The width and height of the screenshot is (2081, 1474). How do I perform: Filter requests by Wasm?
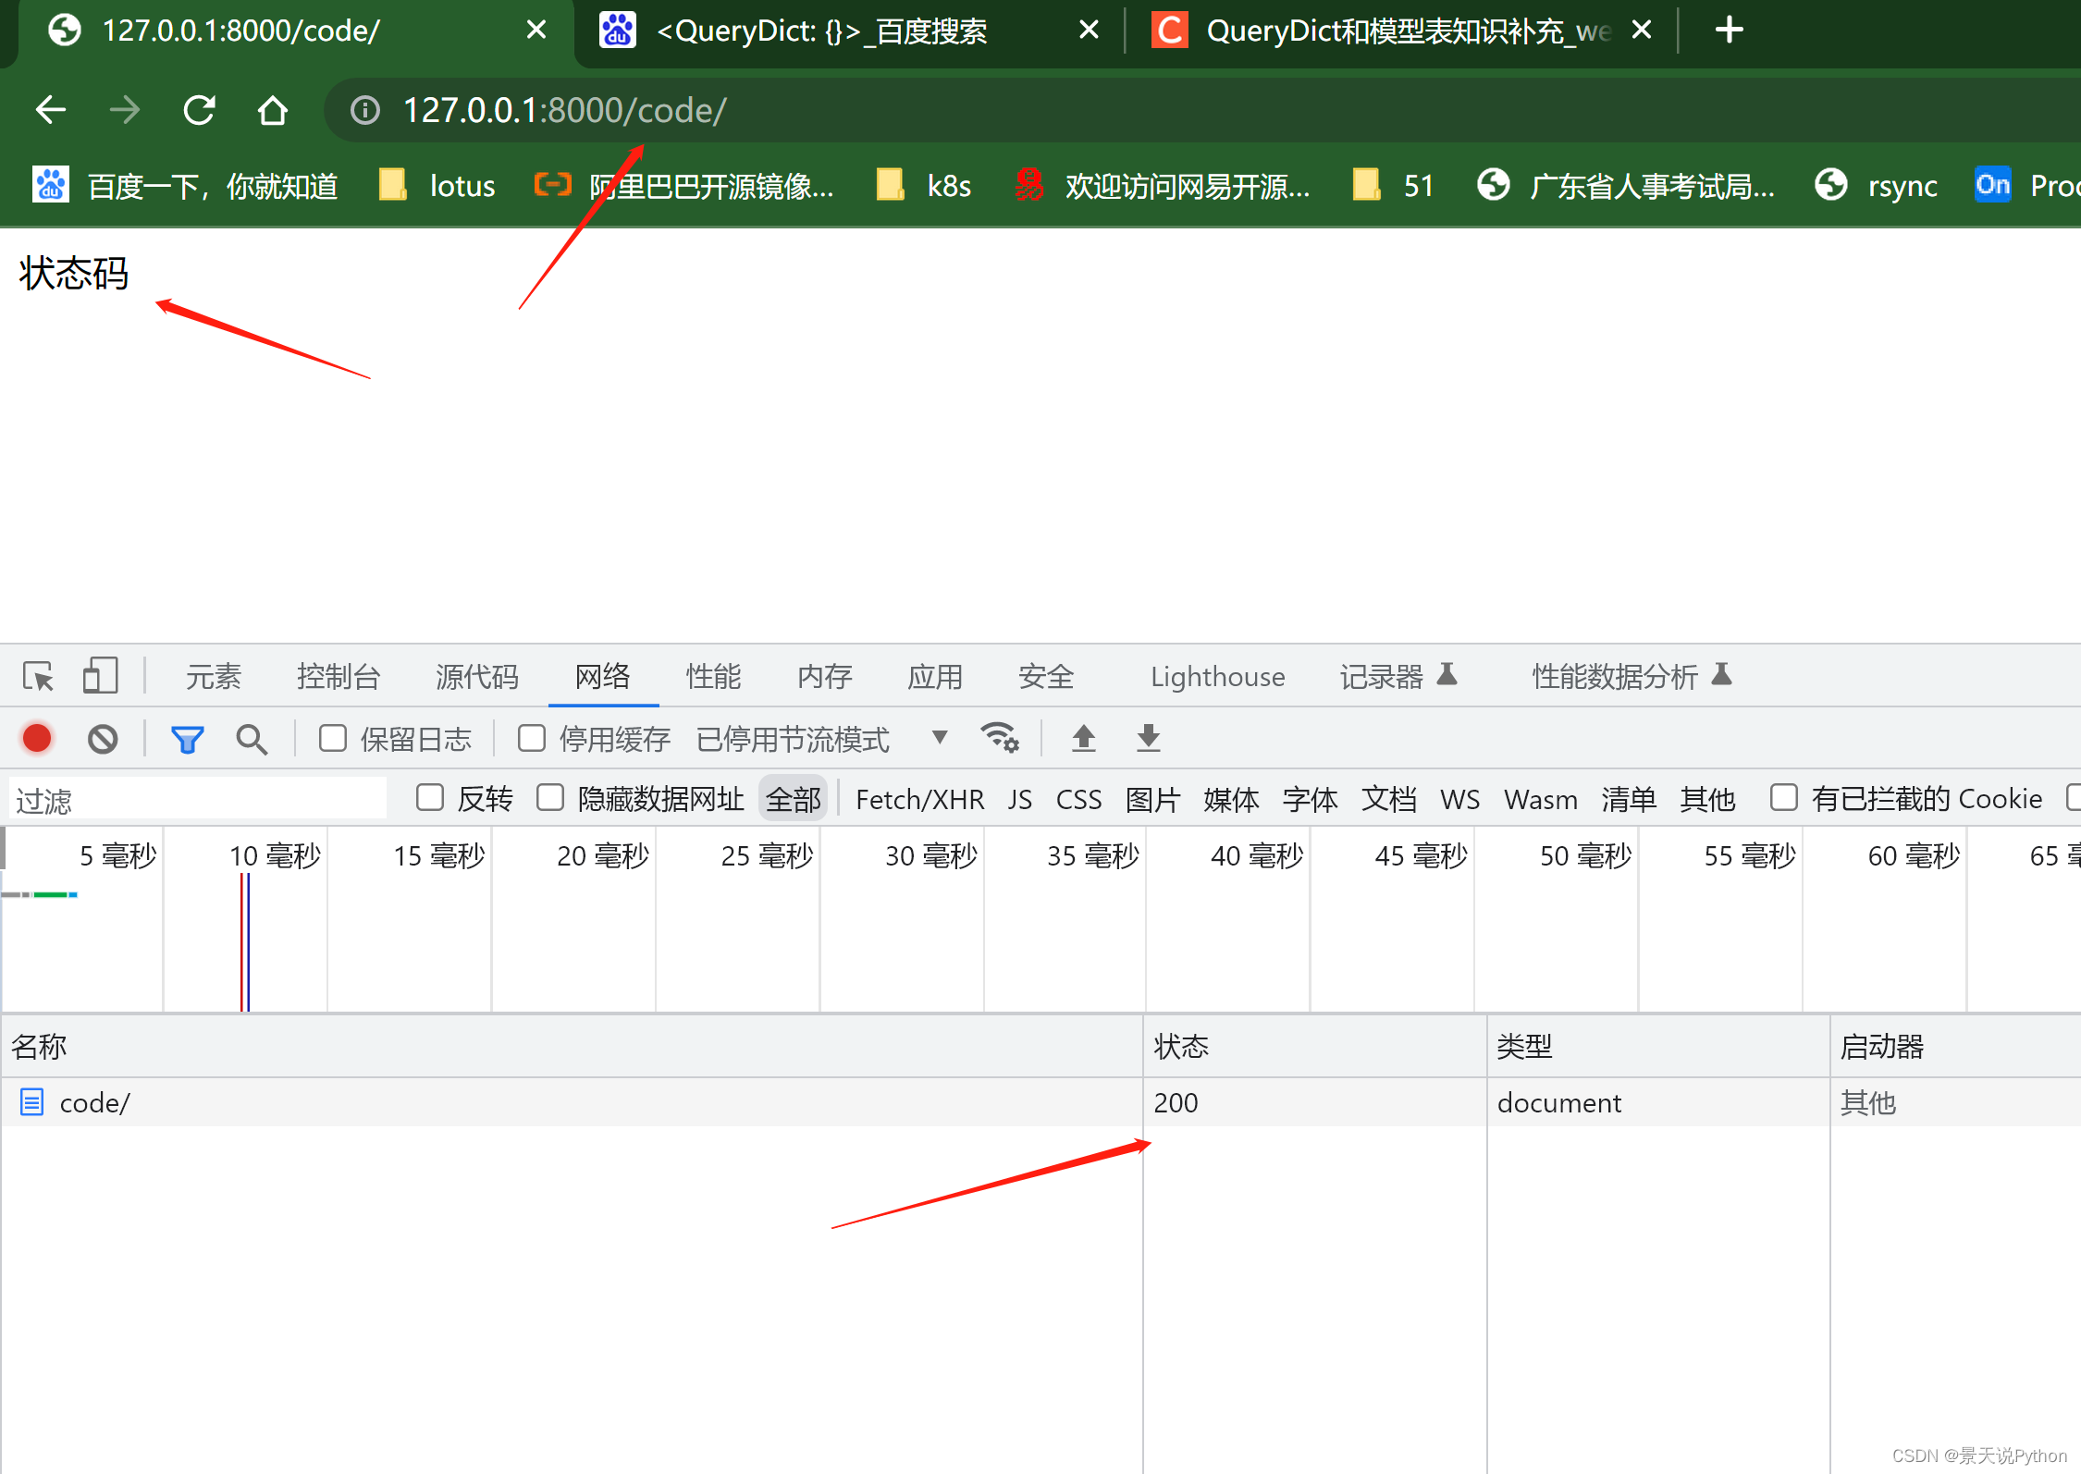pyautogui.click(x=1541, y=799)
